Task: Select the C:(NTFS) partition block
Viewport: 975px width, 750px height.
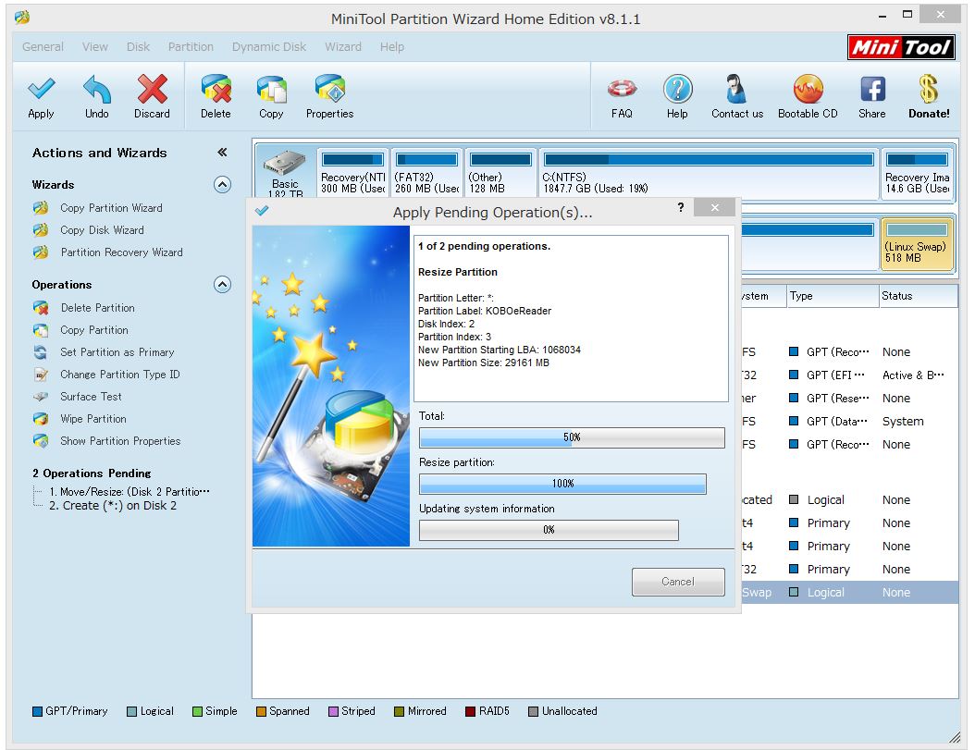Action: (709, 173)
